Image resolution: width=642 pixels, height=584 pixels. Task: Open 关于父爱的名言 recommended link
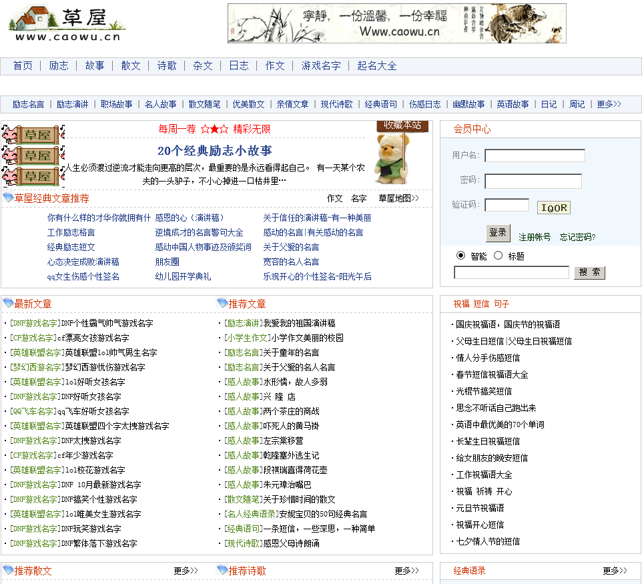(291, 248)
